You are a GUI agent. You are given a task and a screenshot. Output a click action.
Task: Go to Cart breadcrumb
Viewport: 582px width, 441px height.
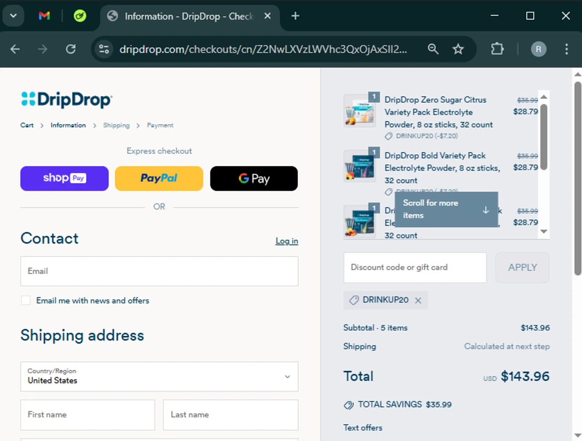coord(27,125)
